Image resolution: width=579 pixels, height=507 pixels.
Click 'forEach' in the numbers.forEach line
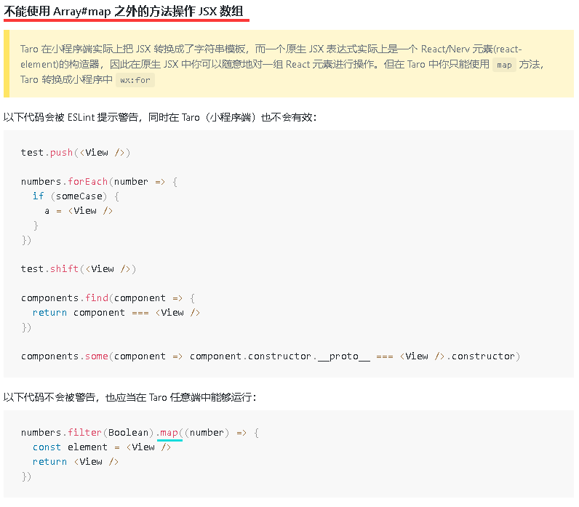88,182
